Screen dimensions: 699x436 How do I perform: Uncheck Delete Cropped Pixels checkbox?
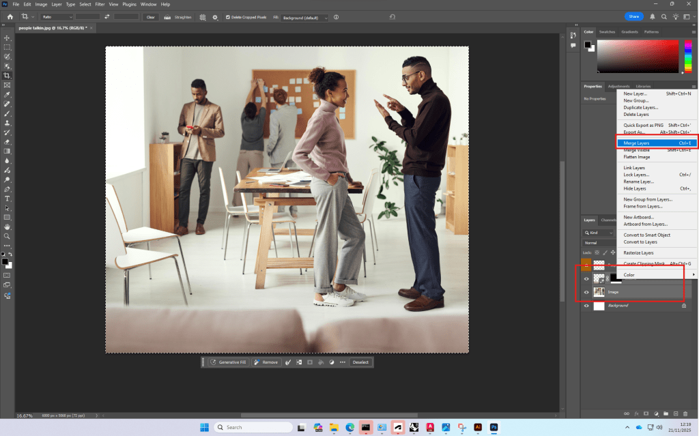[x=228, y=17]
